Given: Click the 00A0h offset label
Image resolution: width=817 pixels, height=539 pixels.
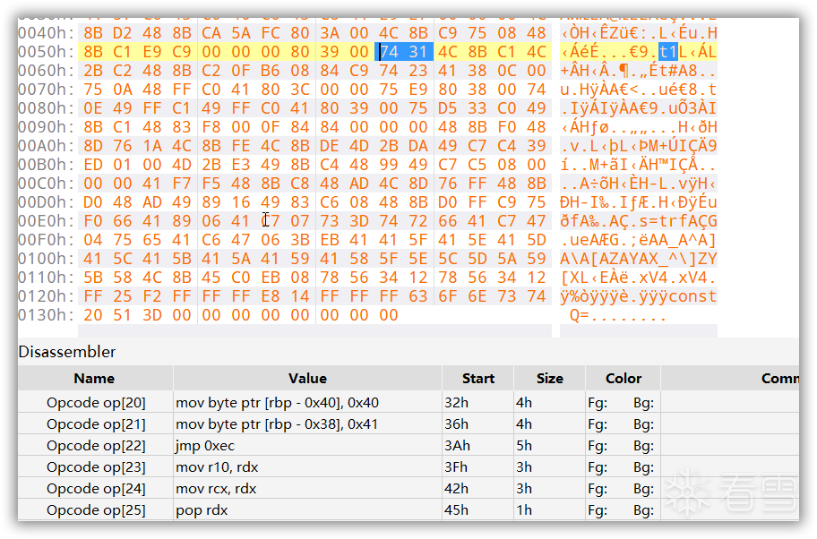Looking at the screenshot, I should tap(47, 146).
